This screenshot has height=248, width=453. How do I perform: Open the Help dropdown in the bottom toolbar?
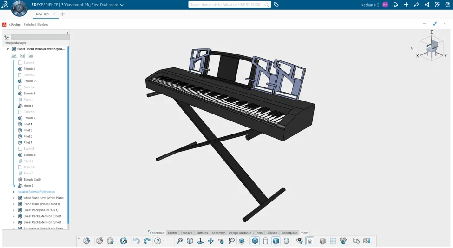click(x=163, y=241)
